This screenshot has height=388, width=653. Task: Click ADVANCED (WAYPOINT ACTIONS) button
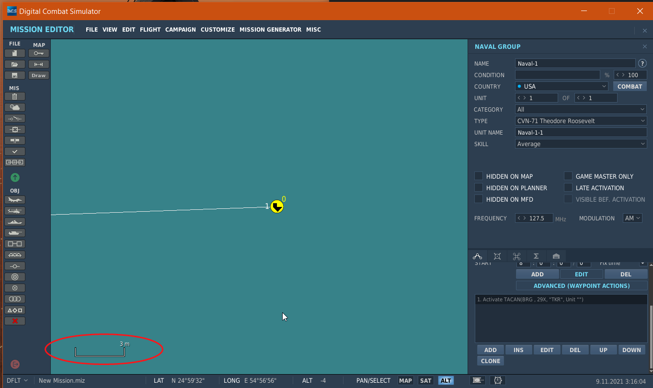582,285
